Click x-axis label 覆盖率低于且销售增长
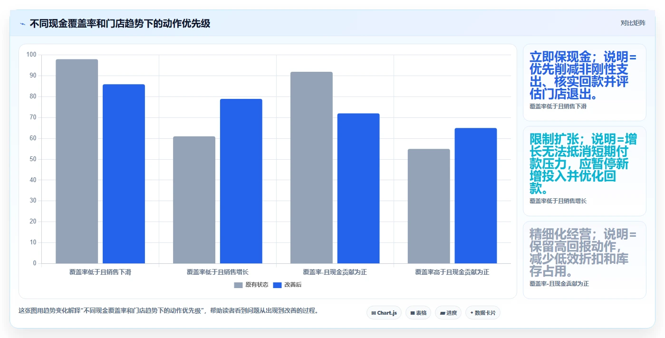665x338 pixels. (218, 272)
